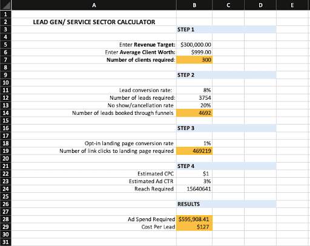
Task: Select the Cost Per Lead $127 cell
Action: click(x=194, y=227)
